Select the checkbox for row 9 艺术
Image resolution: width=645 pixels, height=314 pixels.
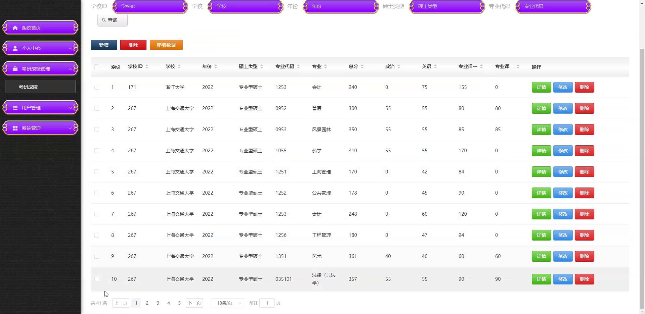[x=97, y=256]
